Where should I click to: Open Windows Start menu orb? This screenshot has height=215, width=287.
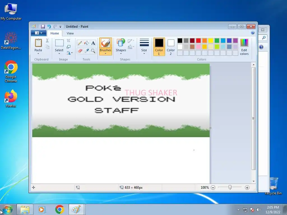tap(8, 209)
